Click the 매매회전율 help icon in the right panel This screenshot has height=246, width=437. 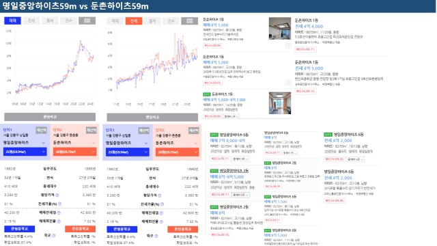tap(161, 221)
